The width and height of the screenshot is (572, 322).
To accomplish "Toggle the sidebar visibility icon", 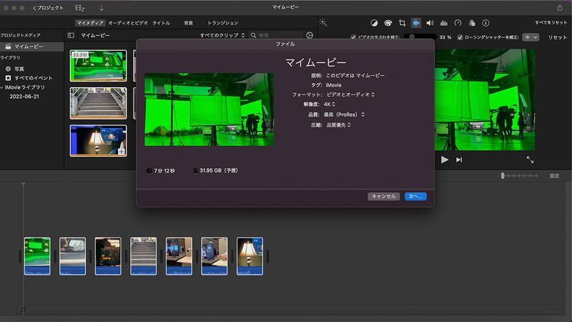I will (71, 35).
